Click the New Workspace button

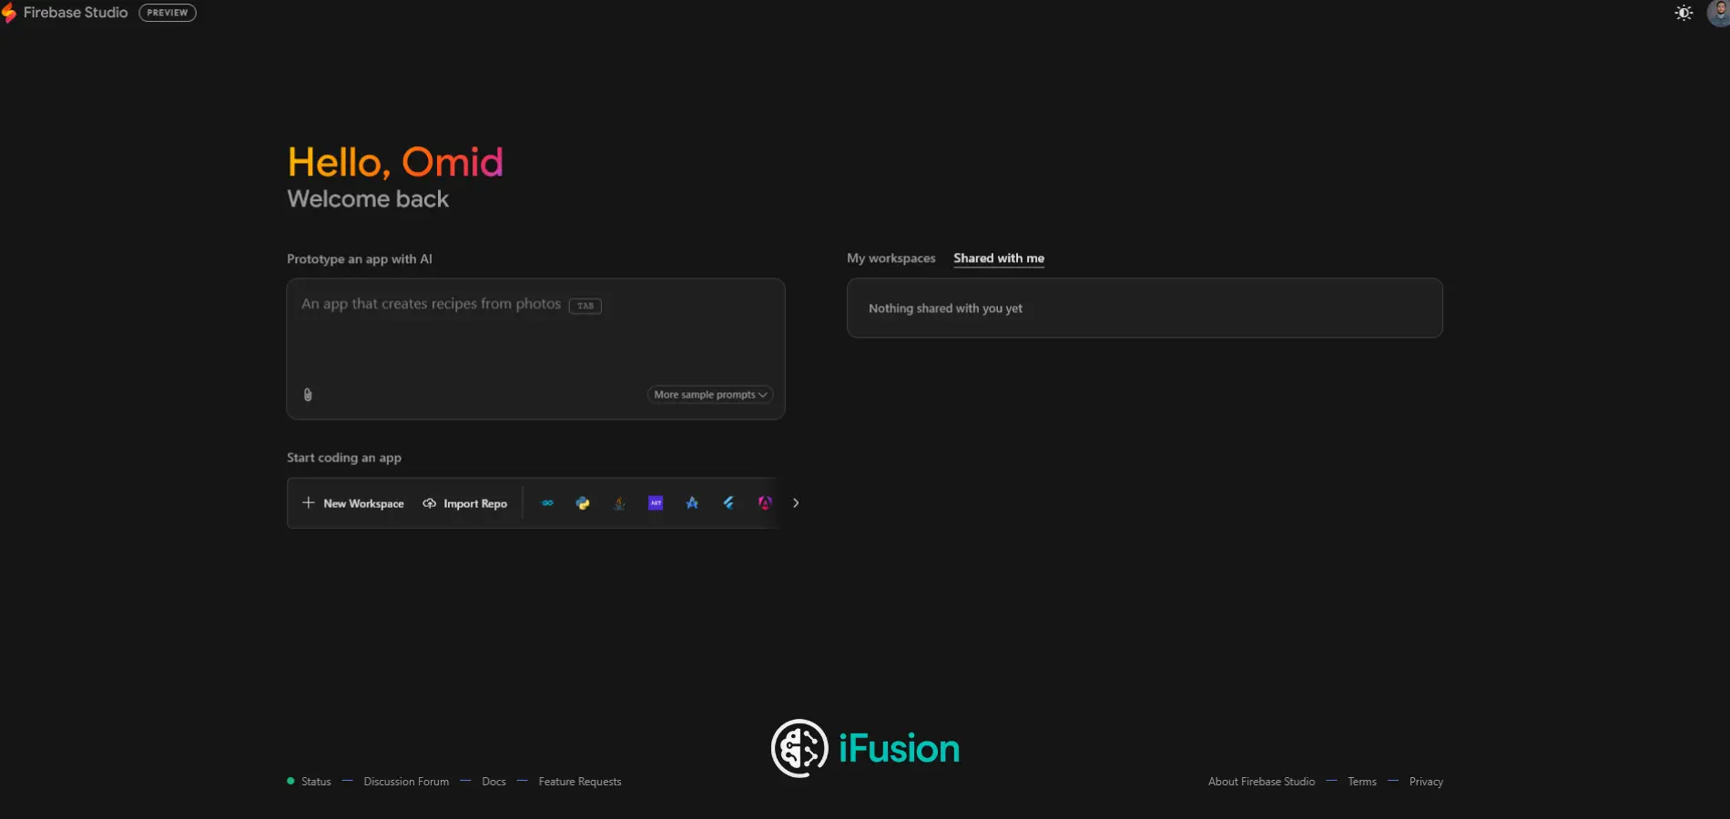point(353,503)
